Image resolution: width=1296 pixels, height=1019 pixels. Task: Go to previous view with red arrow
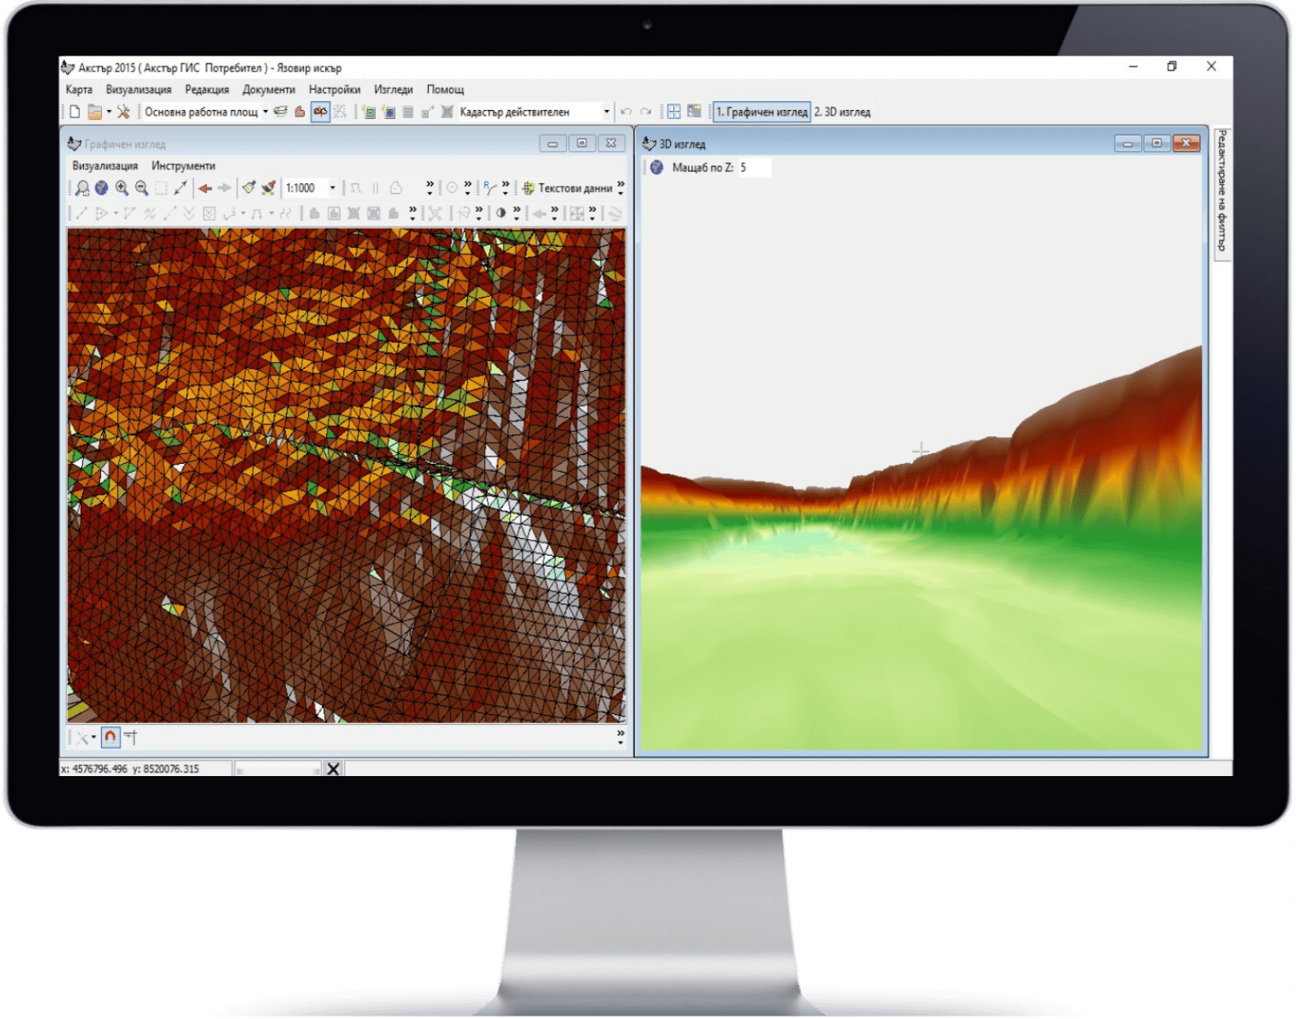[205, 188]
